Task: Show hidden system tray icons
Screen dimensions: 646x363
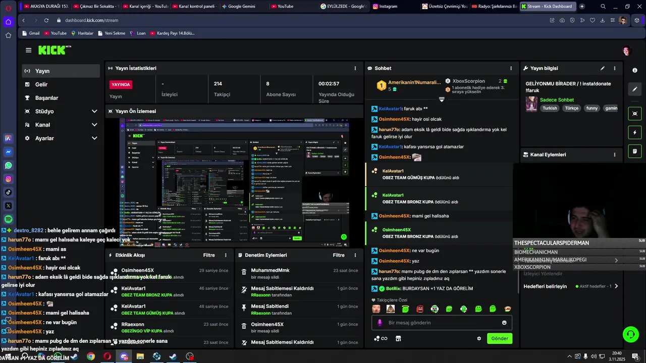Action: point(570,356)
